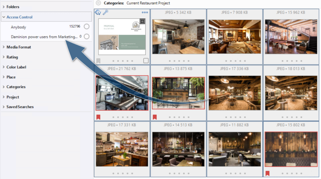Click the Categories label in the filter bar
Screen dimensions: 321x179
click(x=114, y=3)
